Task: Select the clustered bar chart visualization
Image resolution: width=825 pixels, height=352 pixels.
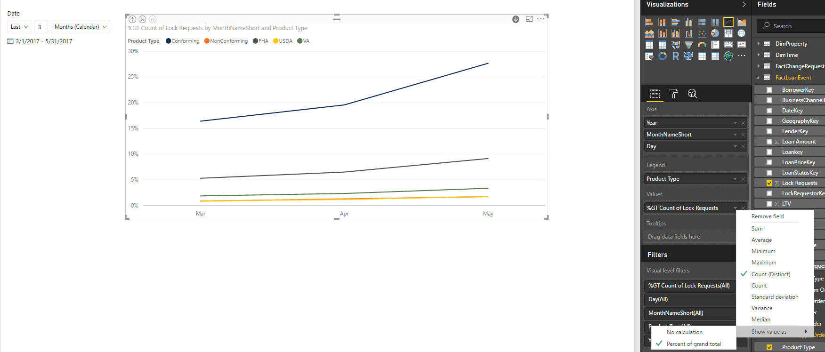Action: pyautogui.click(x=675, y=22)
